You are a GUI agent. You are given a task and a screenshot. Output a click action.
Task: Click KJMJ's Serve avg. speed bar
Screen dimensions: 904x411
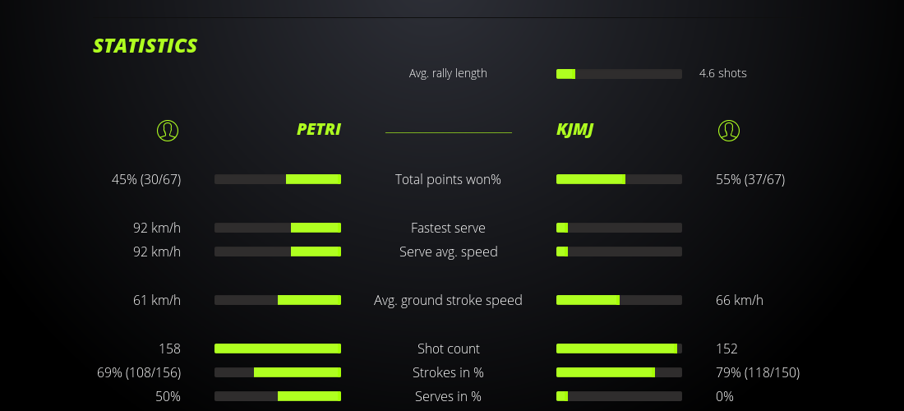619,252
